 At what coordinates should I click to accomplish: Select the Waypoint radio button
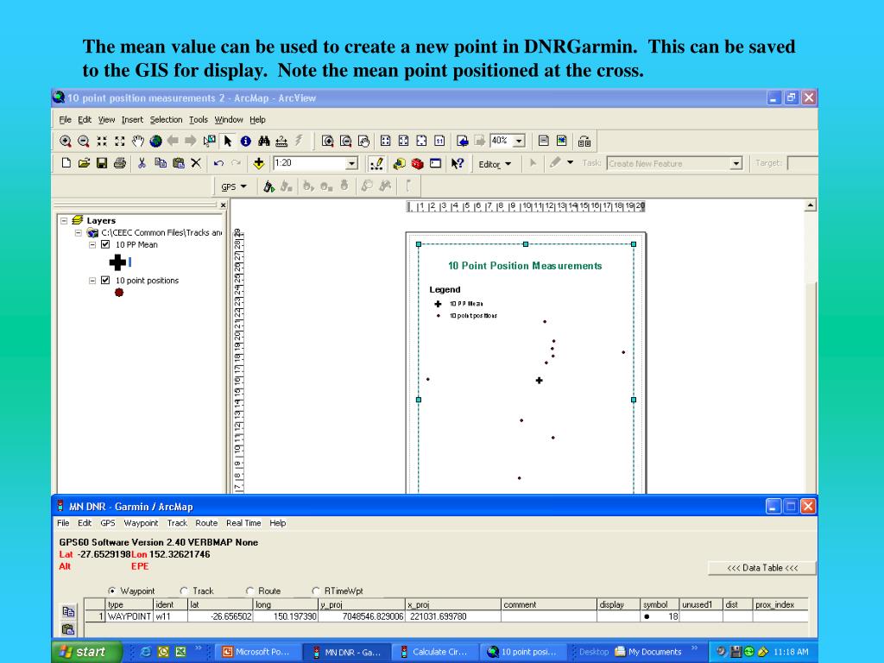coord(111,590)
